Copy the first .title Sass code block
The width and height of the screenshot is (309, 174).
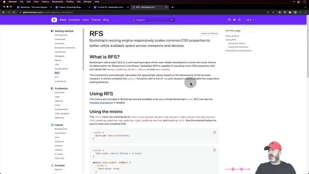[x=214, y=132]
